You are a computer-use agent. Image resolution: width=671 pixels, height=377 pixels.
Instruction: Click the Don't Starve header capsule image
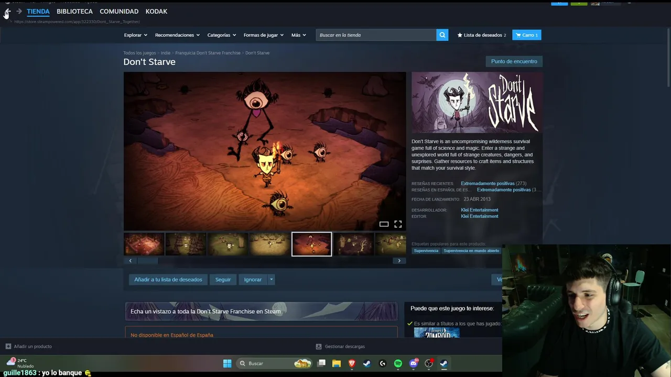coord(477,103)
